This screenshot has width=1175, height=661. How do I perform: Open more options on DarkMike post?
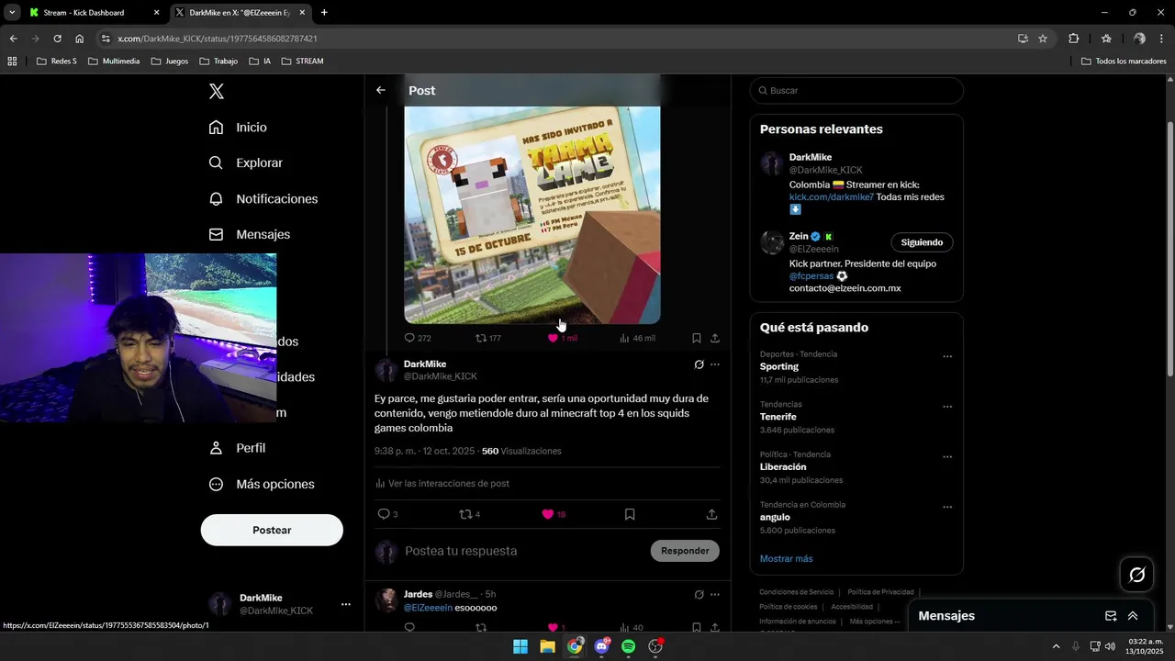point(715,364)
